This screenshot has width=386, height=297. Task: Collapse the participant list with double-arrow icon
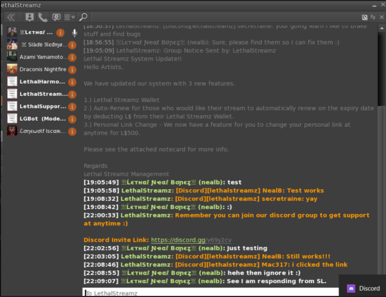click(x=11, y=17)
